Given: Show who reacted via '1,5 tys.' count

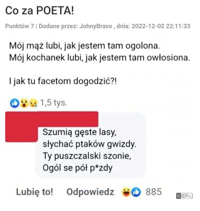Looking at the screenshot, I should pos(54,103).
